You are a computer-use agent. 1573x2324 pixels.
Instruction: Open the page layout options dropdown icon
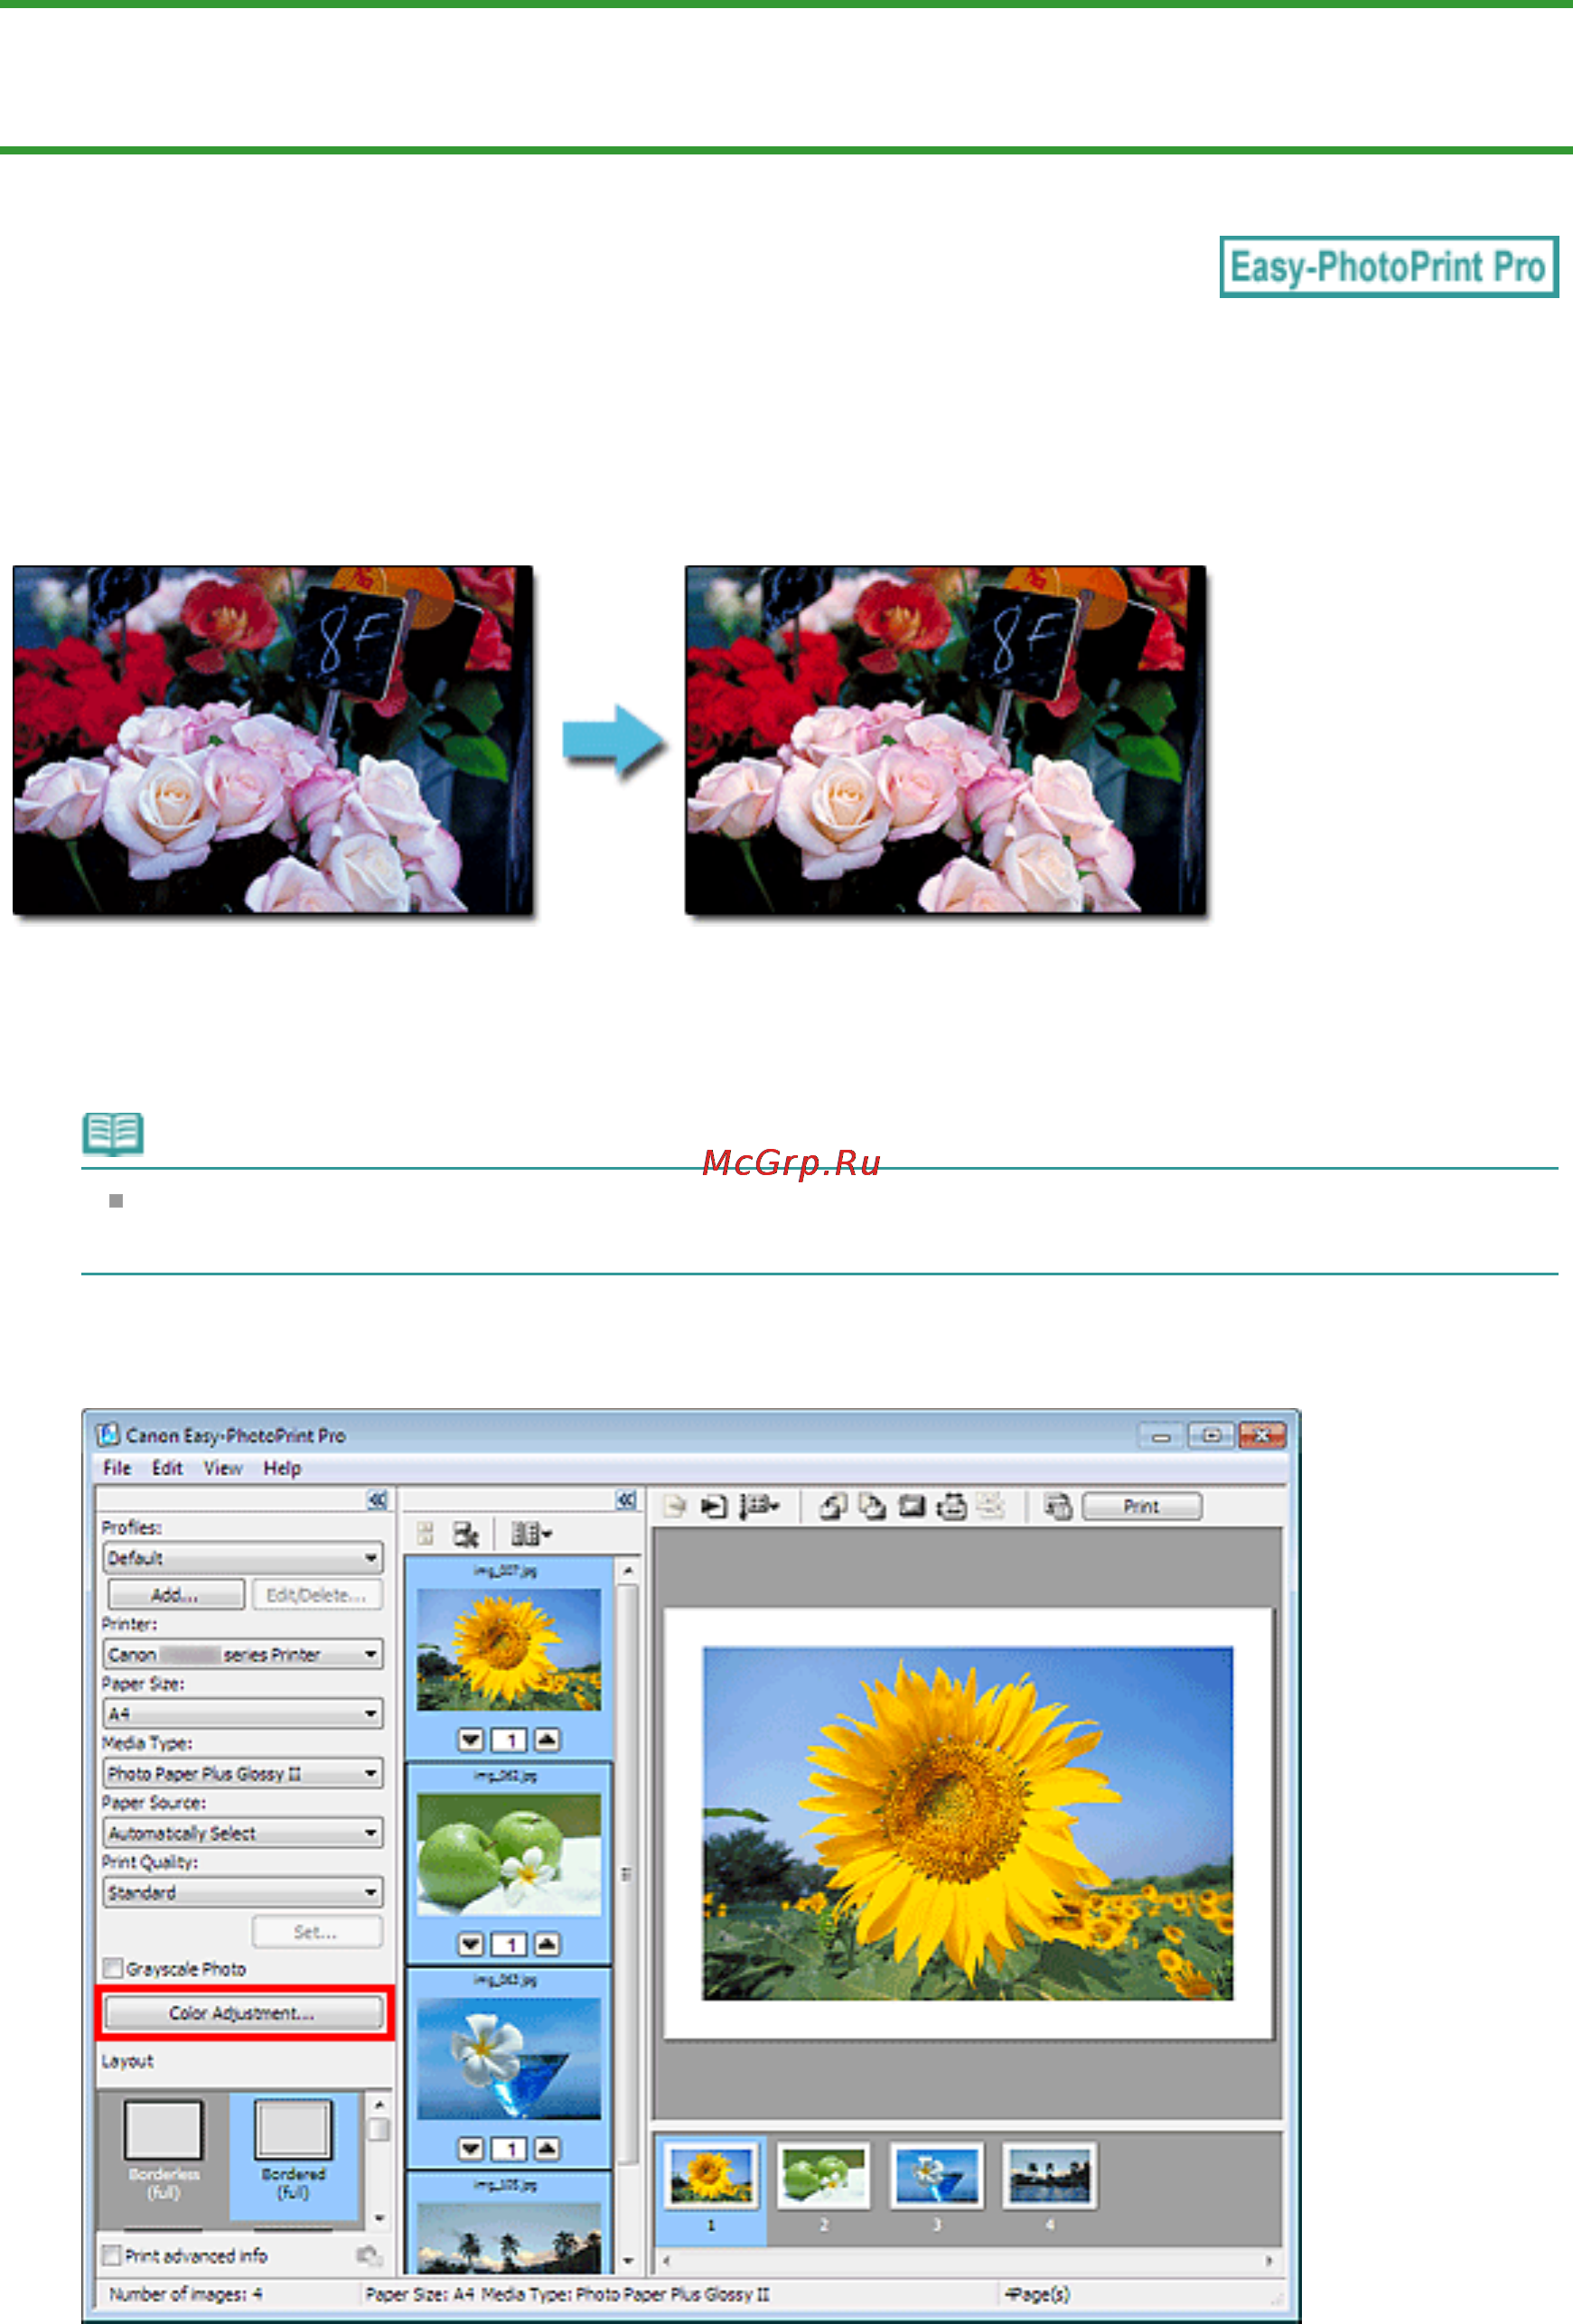[x=759, y=1506]
